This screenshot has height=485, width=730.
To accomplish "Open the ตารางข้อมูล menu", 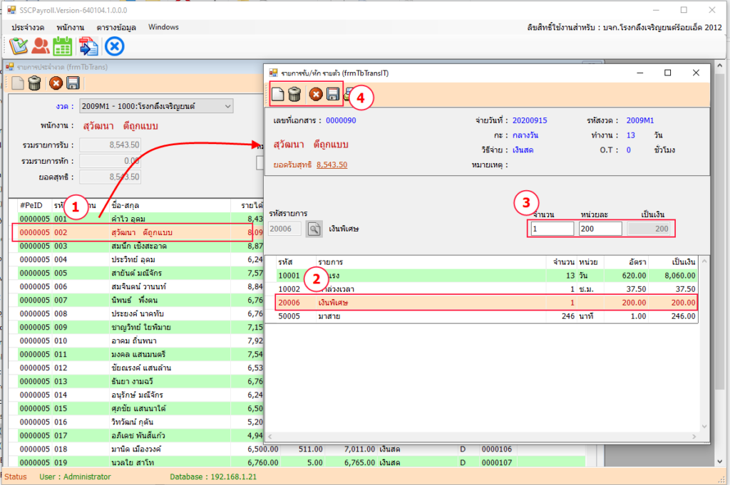I will pyautogui.click(x=116, y=28).
